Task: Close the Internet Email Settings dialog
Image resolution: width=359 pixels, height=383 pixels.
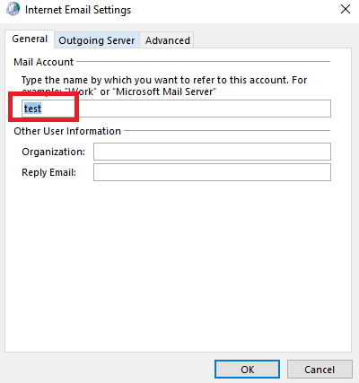Action: [346, 9]
